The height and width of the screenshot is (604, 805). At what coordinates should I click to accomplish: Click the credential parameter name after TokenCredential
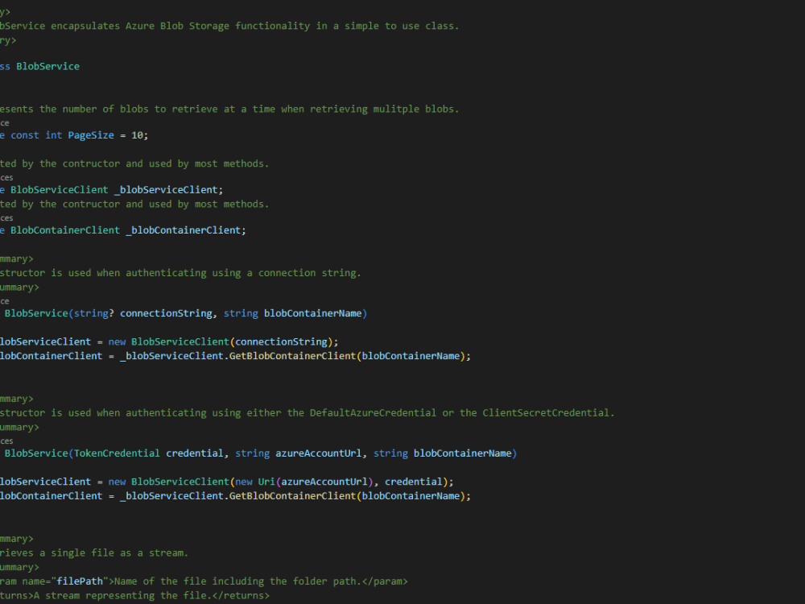pyautogui.click(x=195, y=453)
